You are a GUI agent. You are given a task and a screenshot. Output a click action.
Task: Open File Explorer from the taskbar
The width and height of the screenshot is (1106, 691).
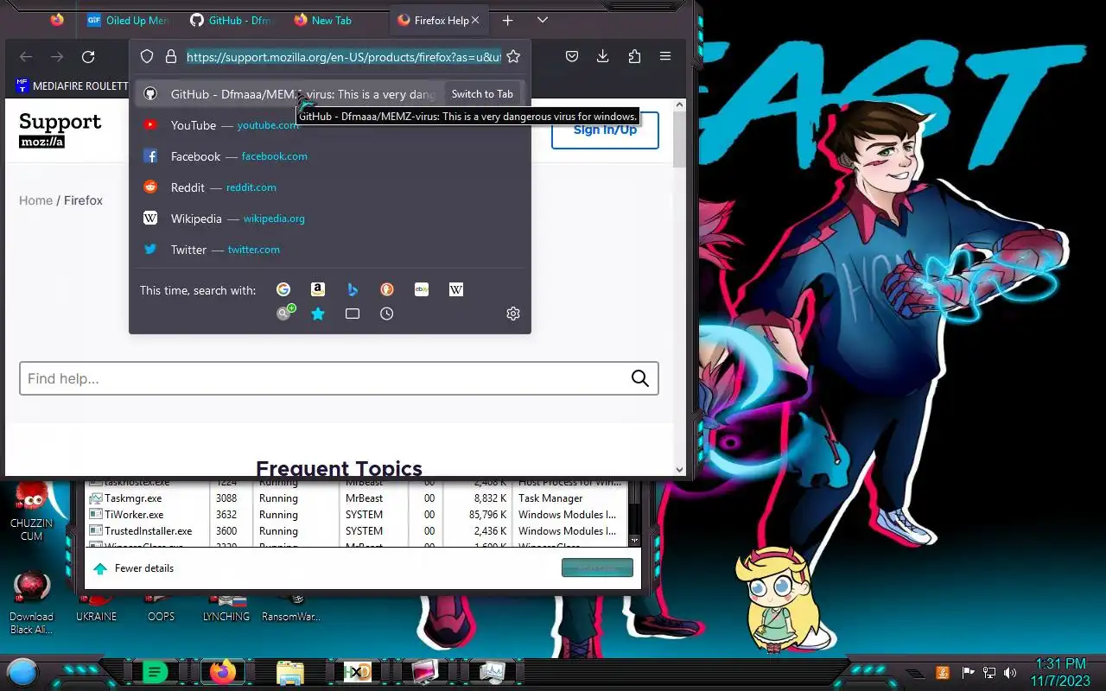click(x=290, y=672)
